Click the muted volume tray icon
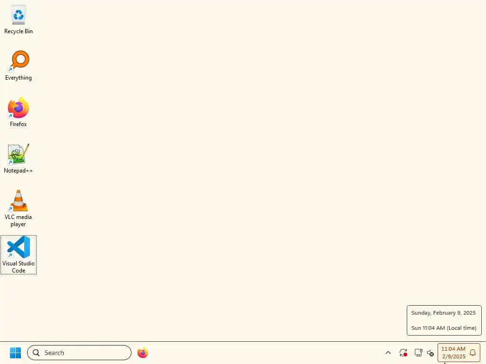This screenshot has height=364, width=486. click(x=430, y=353)
